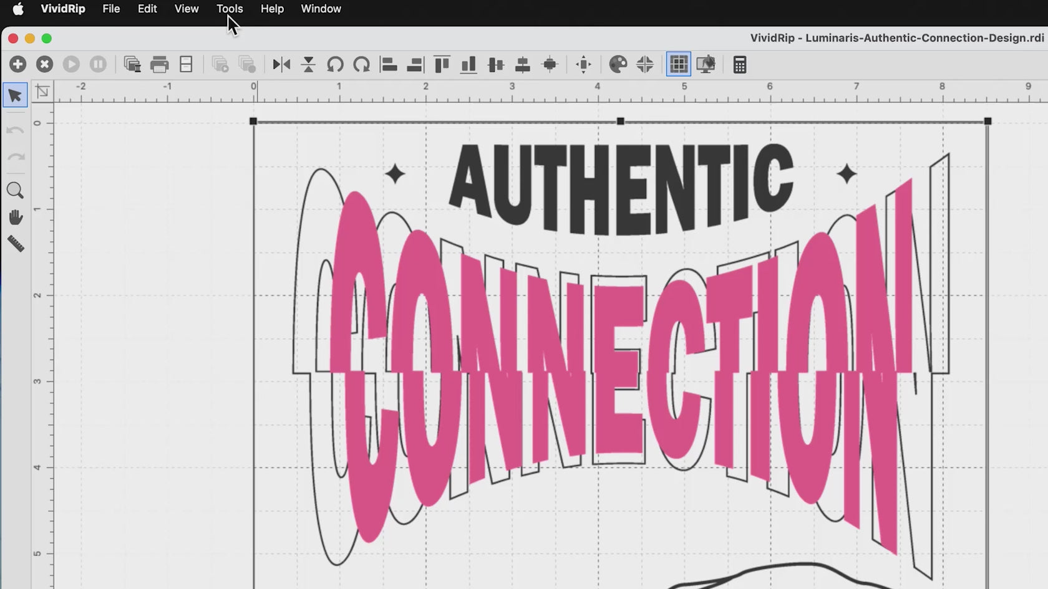Flip the design horizontally
The image size is (1048, 589).
click(281, 64)
